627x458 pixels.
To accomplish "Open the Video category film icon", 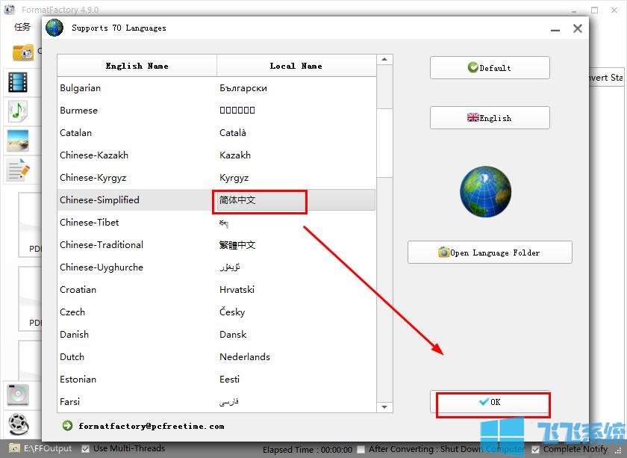I will tap(18, 82).
